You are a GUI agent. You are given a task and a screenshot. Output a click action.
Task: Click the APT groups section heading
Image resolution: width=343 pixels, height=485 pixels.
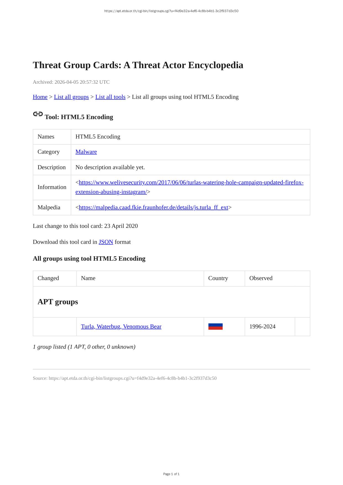coord(58,302)
